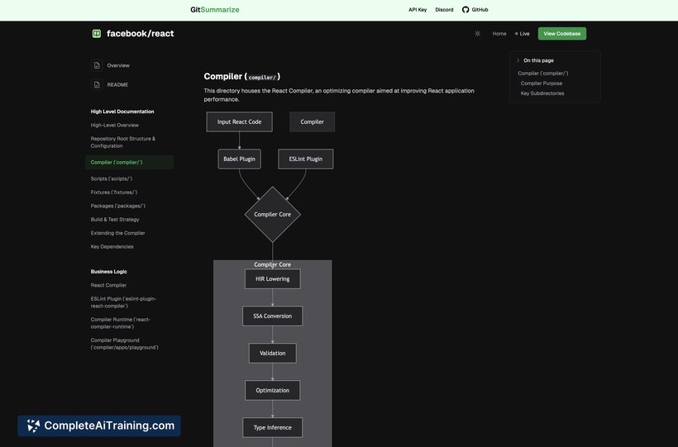Screen dimensions: 678x447
Task: Click the GitSummarize logo
Action: [214, 10]
